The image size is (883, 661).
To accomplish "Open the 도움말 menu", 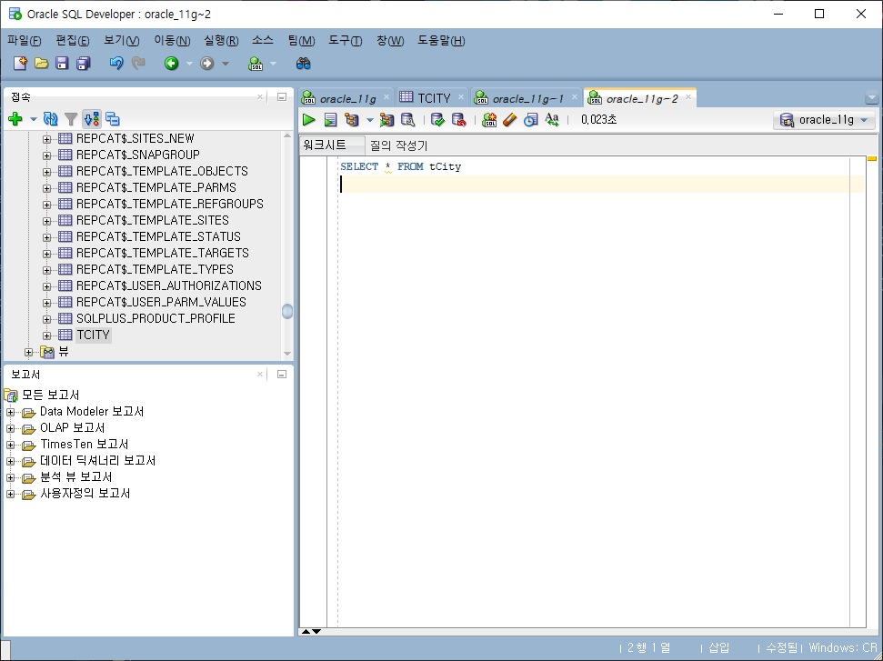I will click(x=441, y=41).
